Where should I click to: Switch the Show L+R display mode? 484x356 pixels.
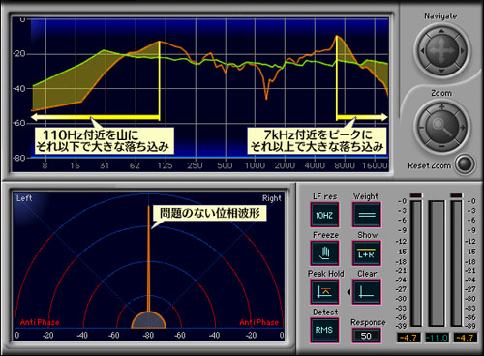pyautogui.click(x=367, y=253)
